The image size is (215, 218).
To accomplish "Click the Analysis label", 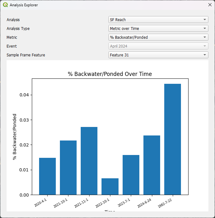I will [x=13, y=20].
